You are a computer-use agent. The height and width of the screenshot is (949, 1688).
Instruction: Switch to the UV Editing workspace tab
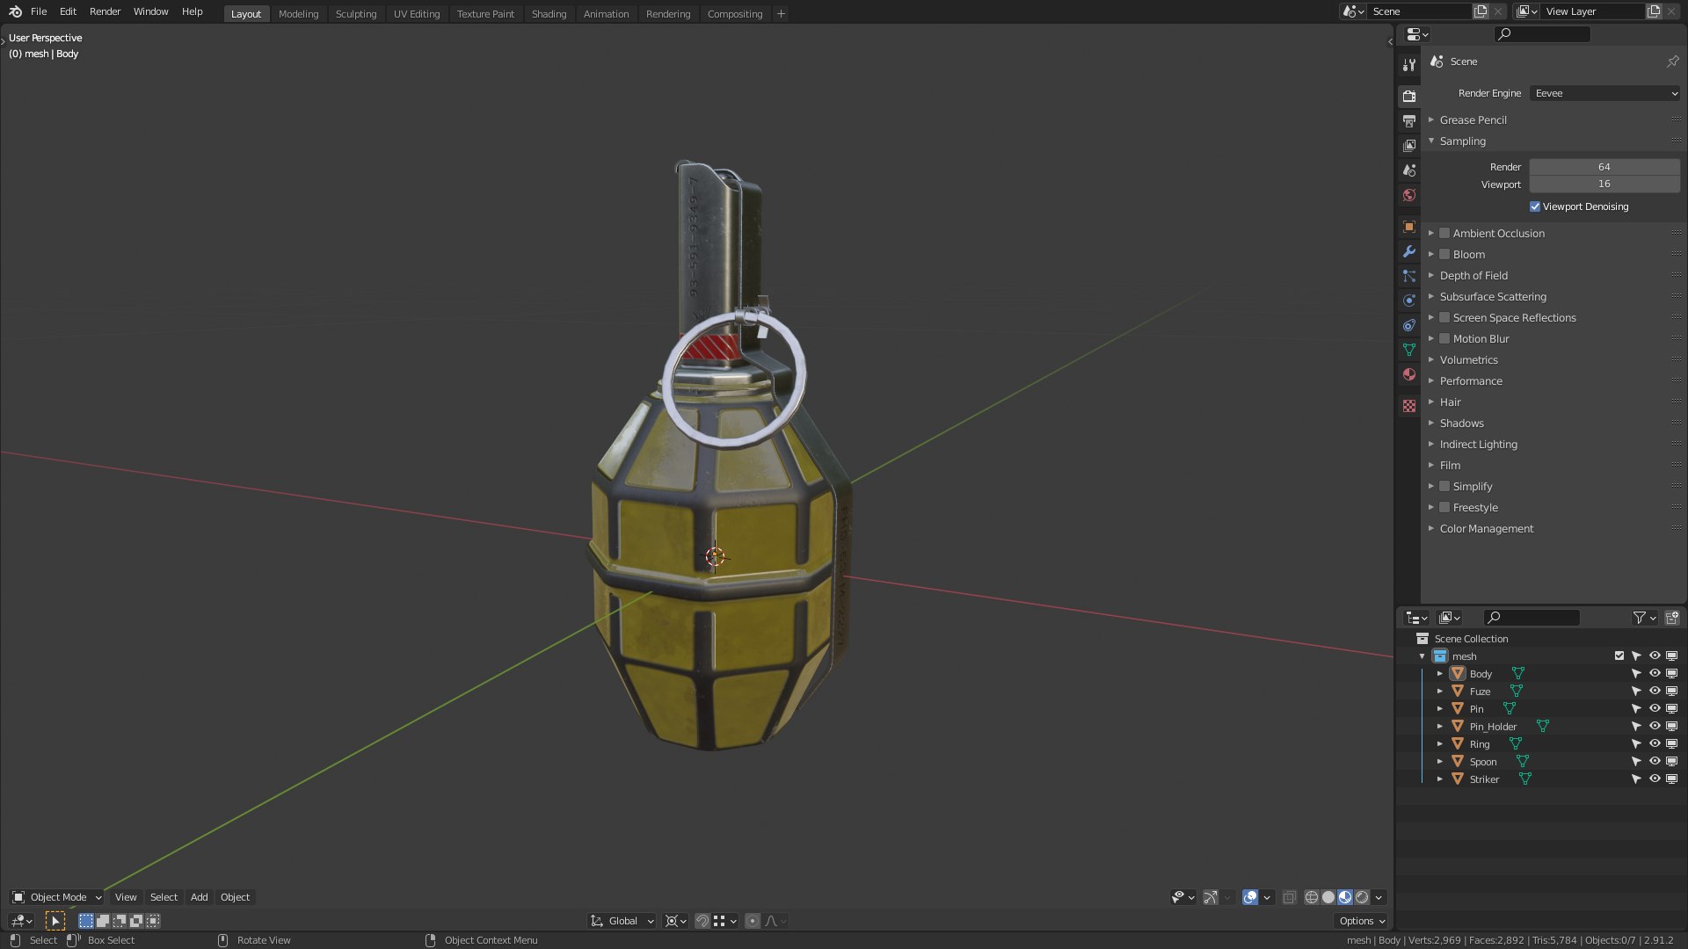[x=417, y=14]
